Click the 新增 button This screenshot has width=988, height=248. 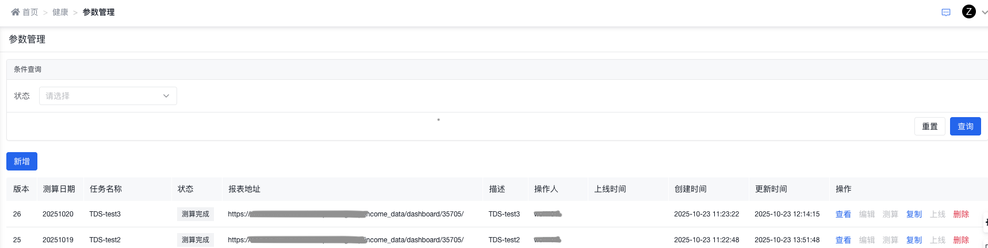[x=22, y=161]
